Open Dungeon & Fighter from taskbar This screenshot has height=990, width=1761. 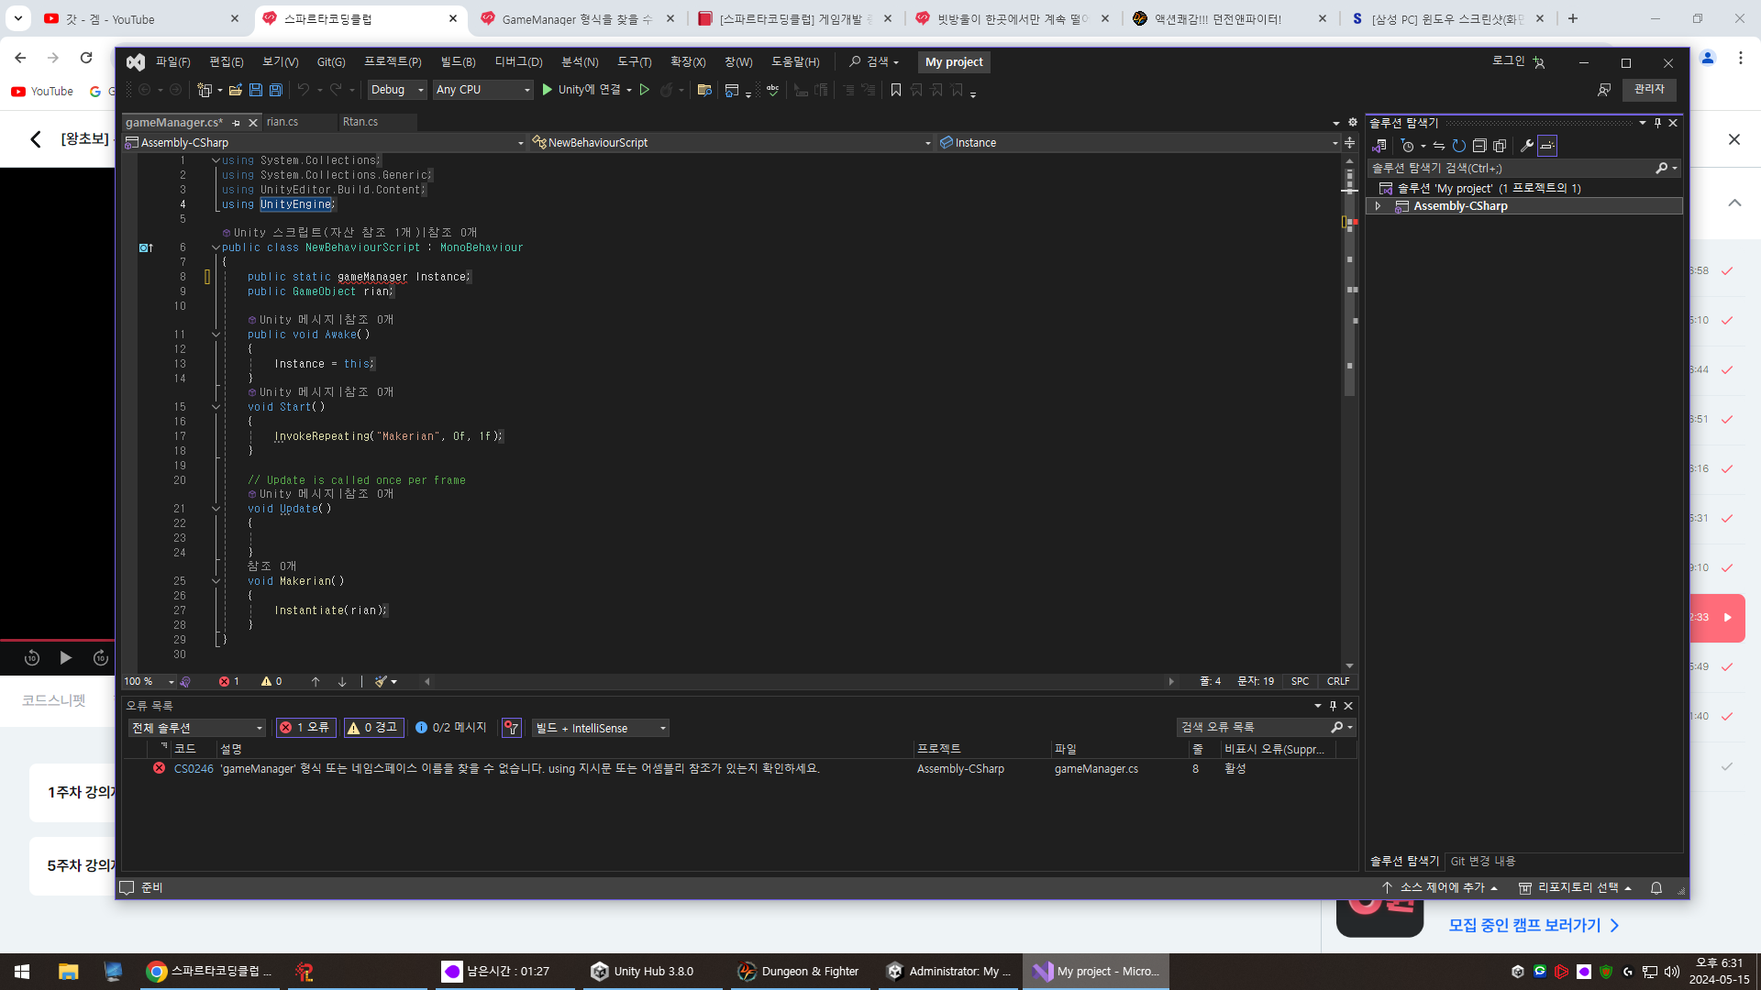coord(798,972)
